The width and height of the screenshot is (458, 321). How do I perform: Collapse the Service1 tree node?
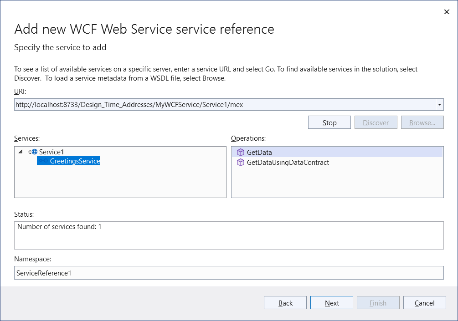[20, 152]
